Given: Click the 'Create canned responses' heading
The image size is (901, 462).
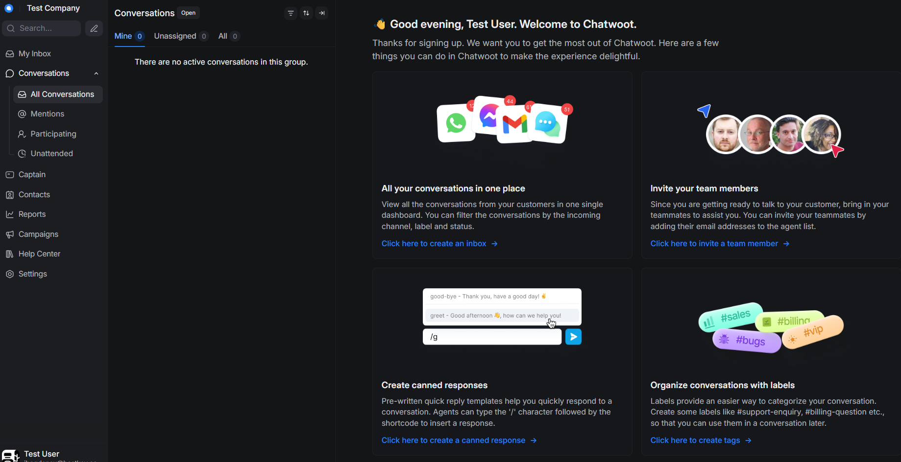Looking at the screenshot, I should [435, 385].
